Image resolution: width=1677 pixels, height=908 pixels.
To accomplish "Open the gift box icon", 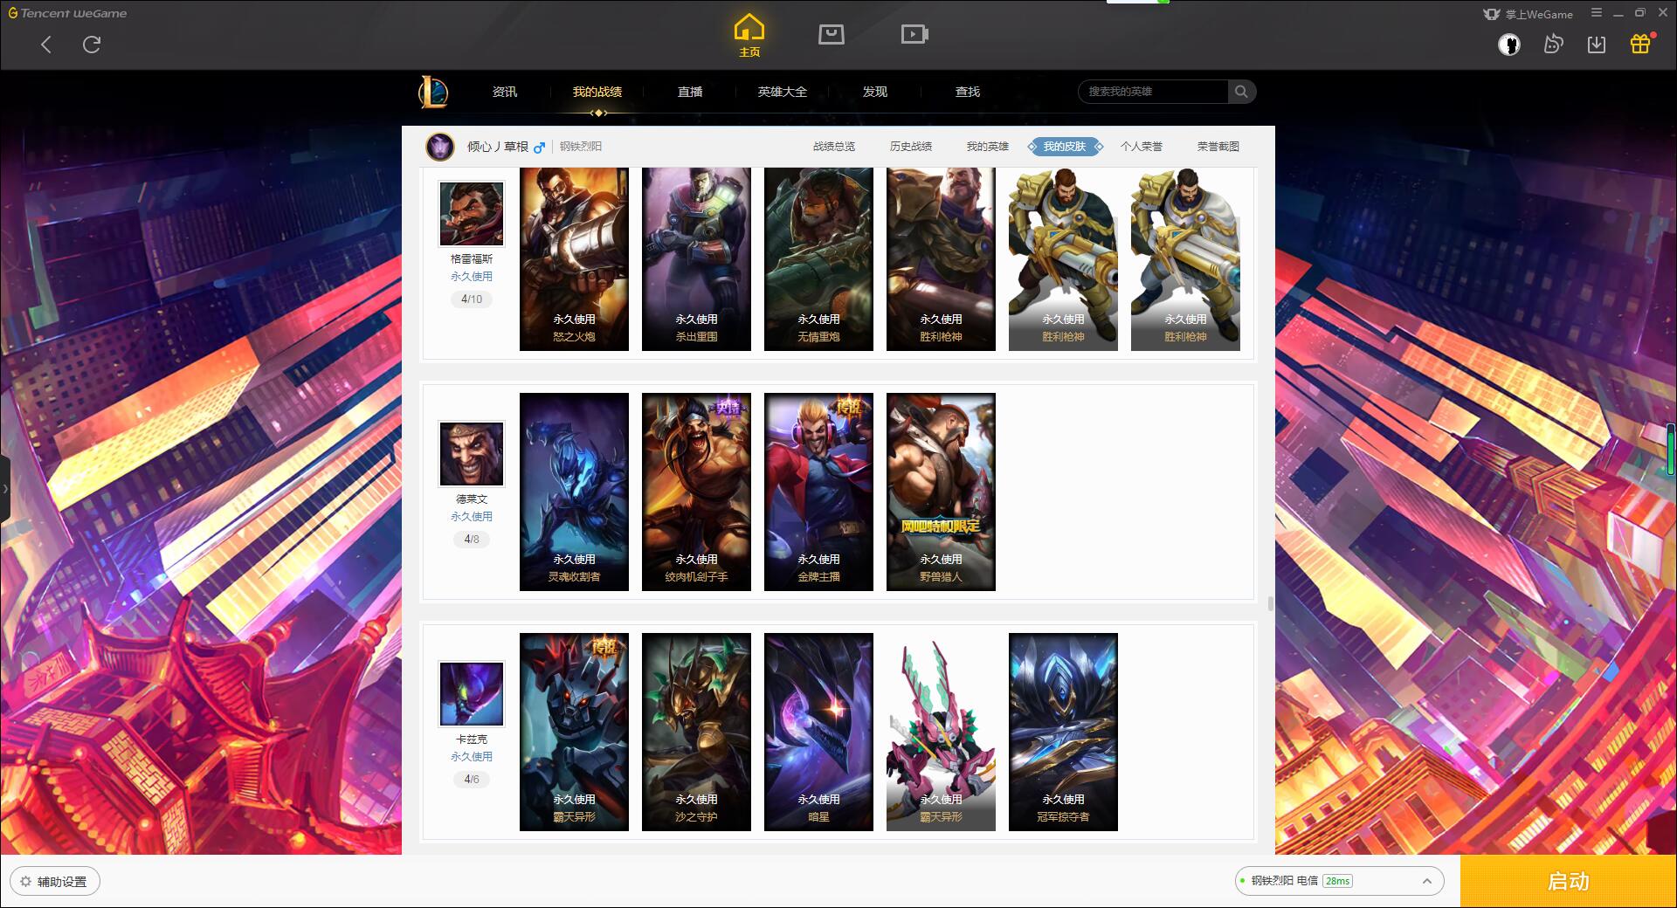I will pos(1640,44).
